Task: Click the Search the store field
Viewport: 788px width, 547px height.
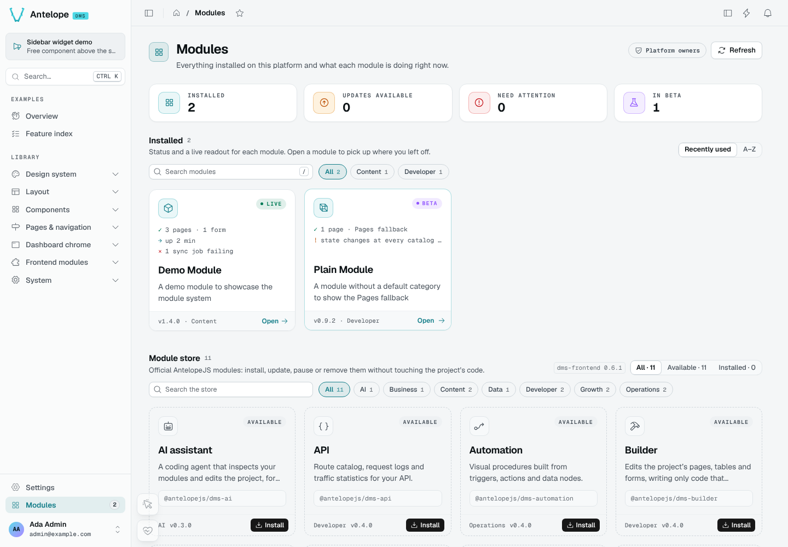Action: point(231,389)
